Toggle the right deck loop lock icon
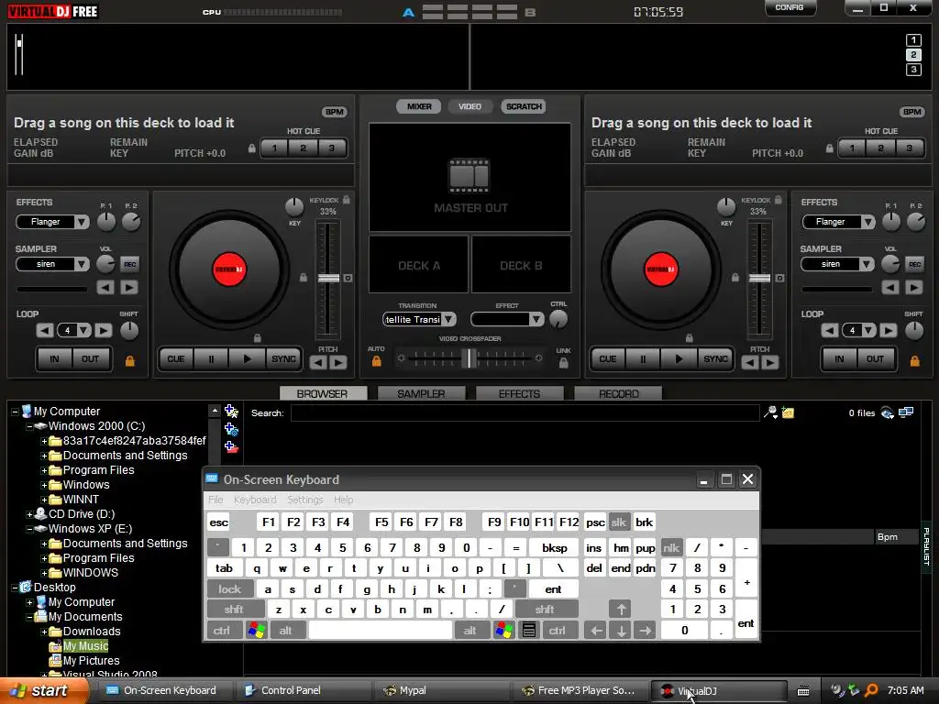939x704 pixels. point(914,360)
